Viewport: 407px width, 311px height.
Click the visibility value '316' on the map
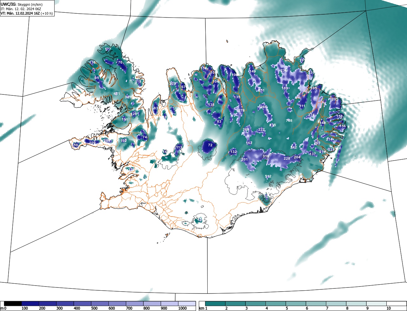[266, 156]
